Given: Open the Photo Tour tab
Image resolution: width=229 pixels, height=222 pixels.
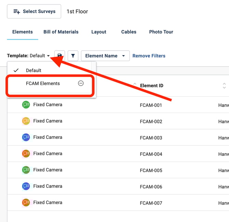Looking at the screenshot, I should click(161, 32).
